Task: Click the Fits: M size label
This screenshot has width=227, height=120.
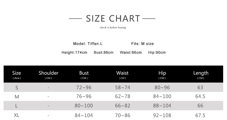Action: click(x=142, y=44)
